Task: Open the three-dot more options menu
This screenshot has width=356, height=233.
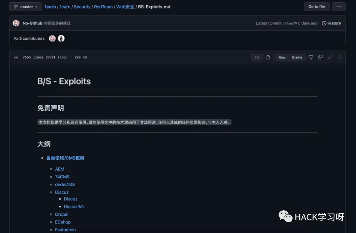Action: [x=339, y=7]
